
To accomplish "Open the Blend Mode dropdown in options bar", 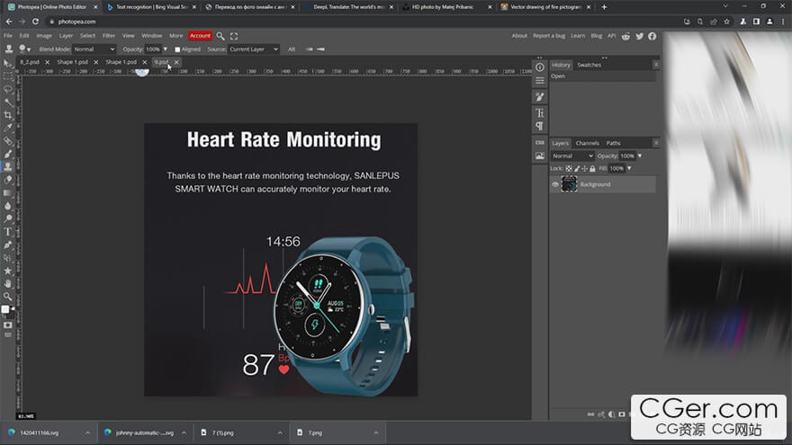I will point(94,49).
